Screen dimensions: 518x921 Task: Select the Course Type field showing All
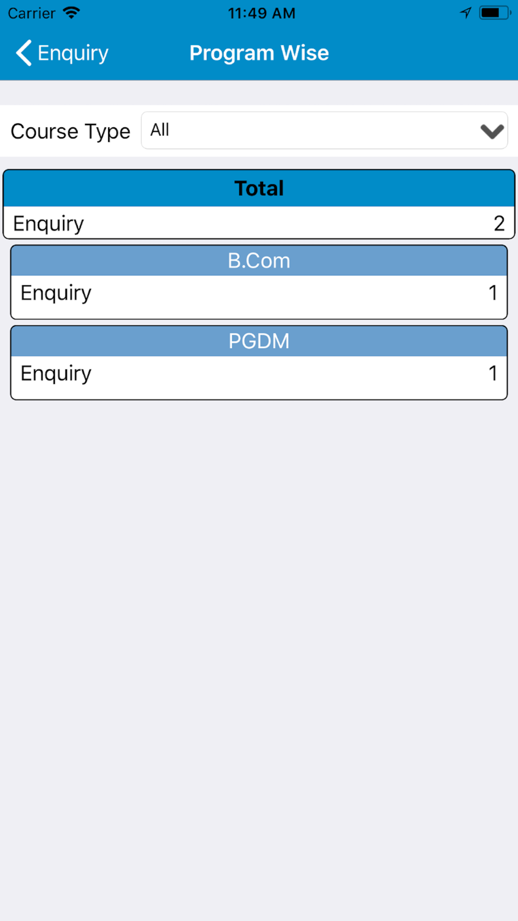click(x=324, y=131)
